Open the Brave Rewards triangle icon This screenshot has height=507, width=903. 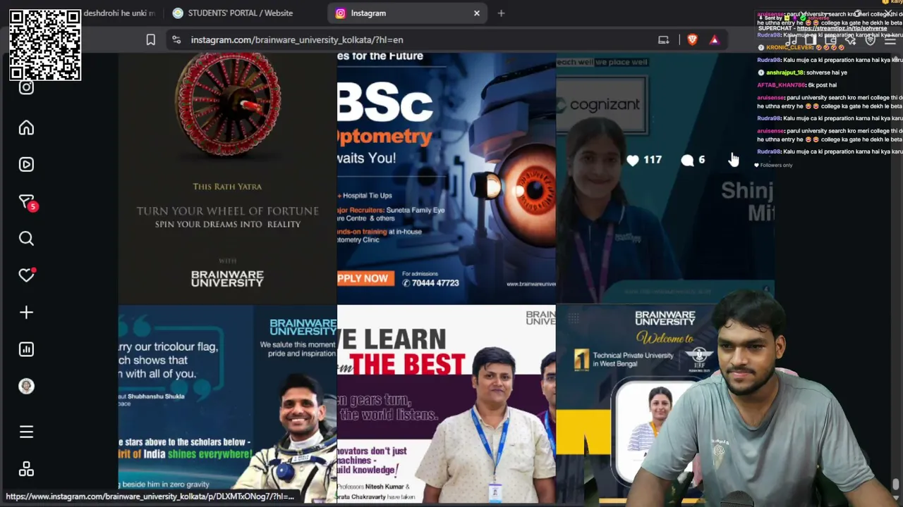pos(714,40)
